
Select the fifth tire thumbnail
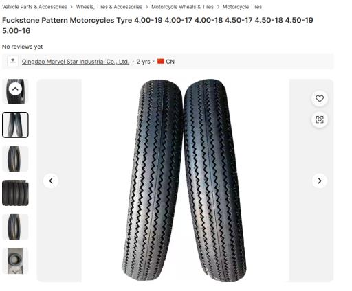pyautogui.click(x=15, y=227)
